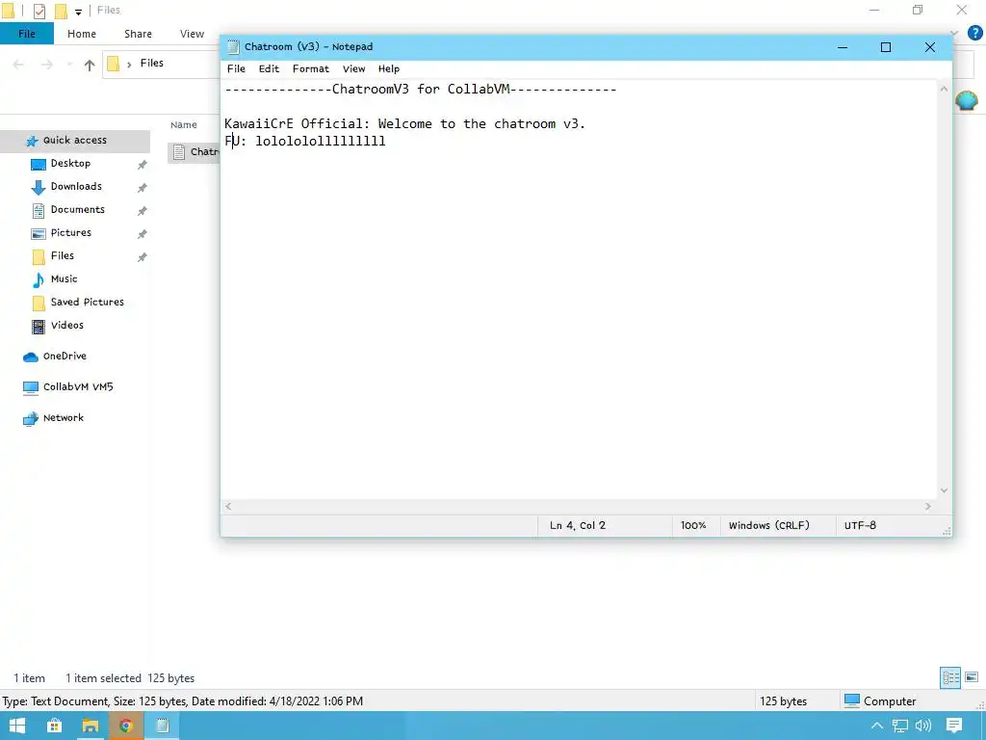Click the Downloads arrow icon
The image size is (986, 740).
tap(39, 188)
